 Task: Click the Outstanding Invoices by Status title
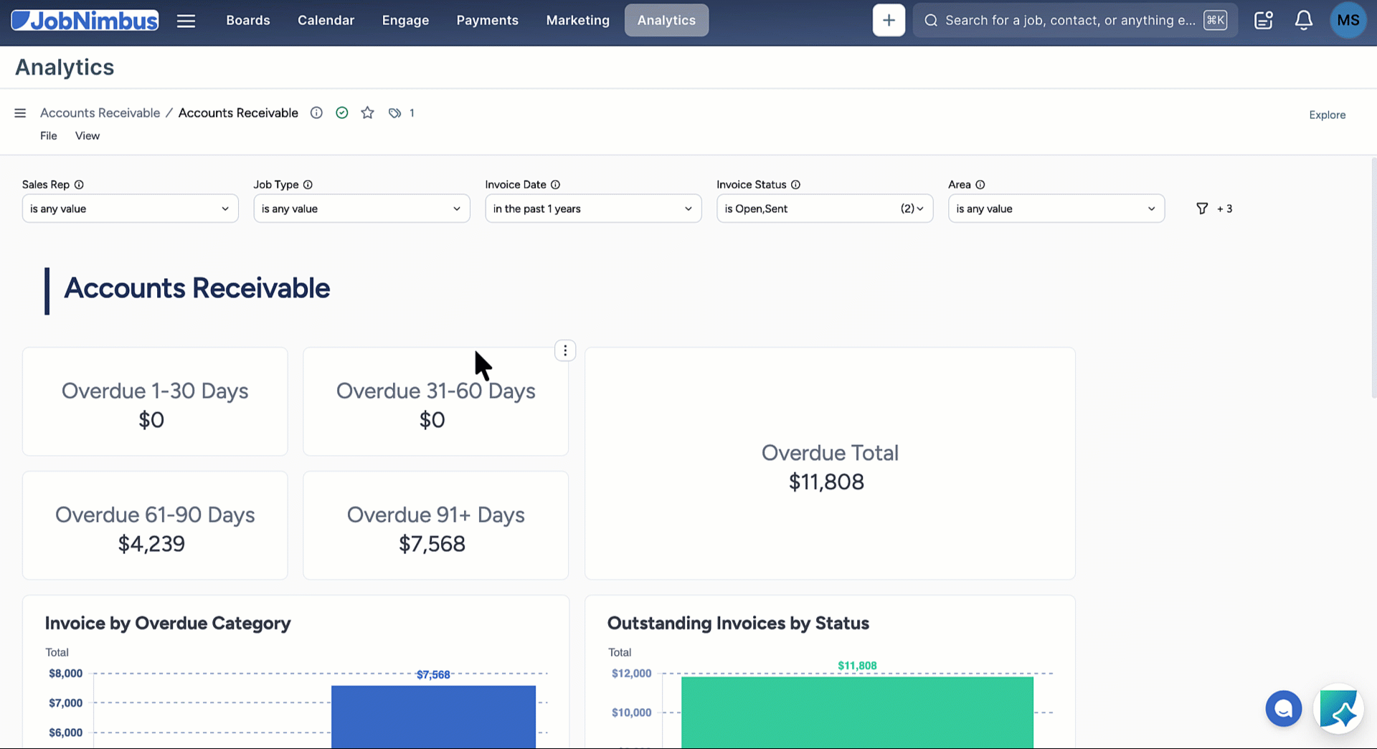(x=738, y=623)
